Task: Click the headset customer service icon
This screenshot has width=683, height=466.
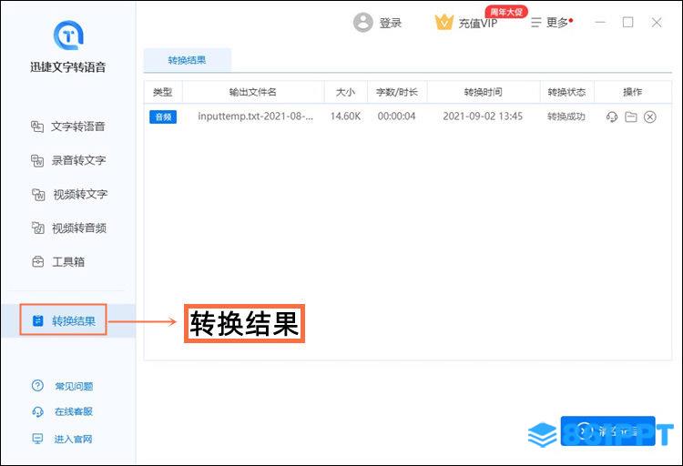Action: click(x=38, y=411)
